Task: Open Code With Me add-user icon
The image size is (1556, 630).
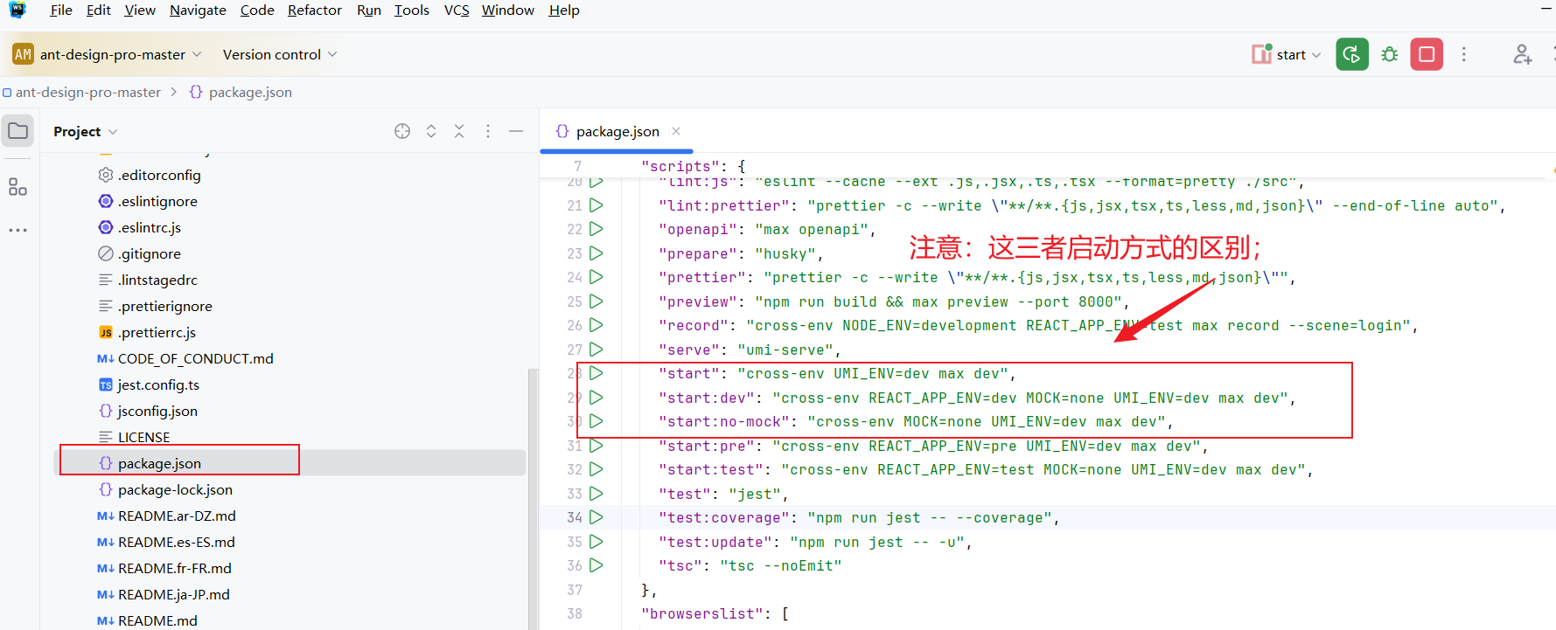Action: (1522, 54)
